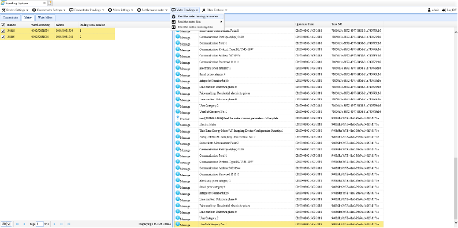This screenshot has height=228, width=458.
Task: Click the browser new tab button
Action: [x=50, y=3]
